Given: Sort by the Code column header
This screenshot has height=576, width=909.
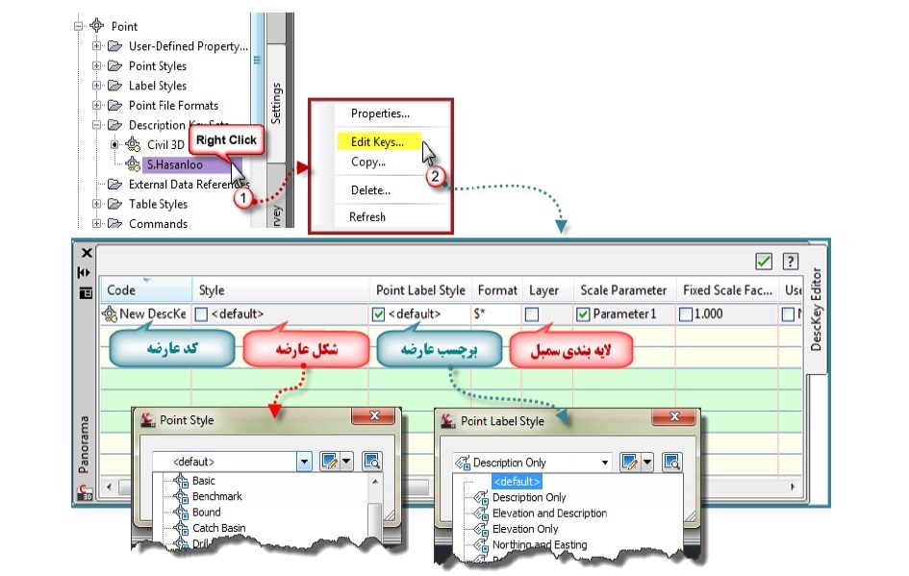Looking at the screenshot, I should point(146,289).
